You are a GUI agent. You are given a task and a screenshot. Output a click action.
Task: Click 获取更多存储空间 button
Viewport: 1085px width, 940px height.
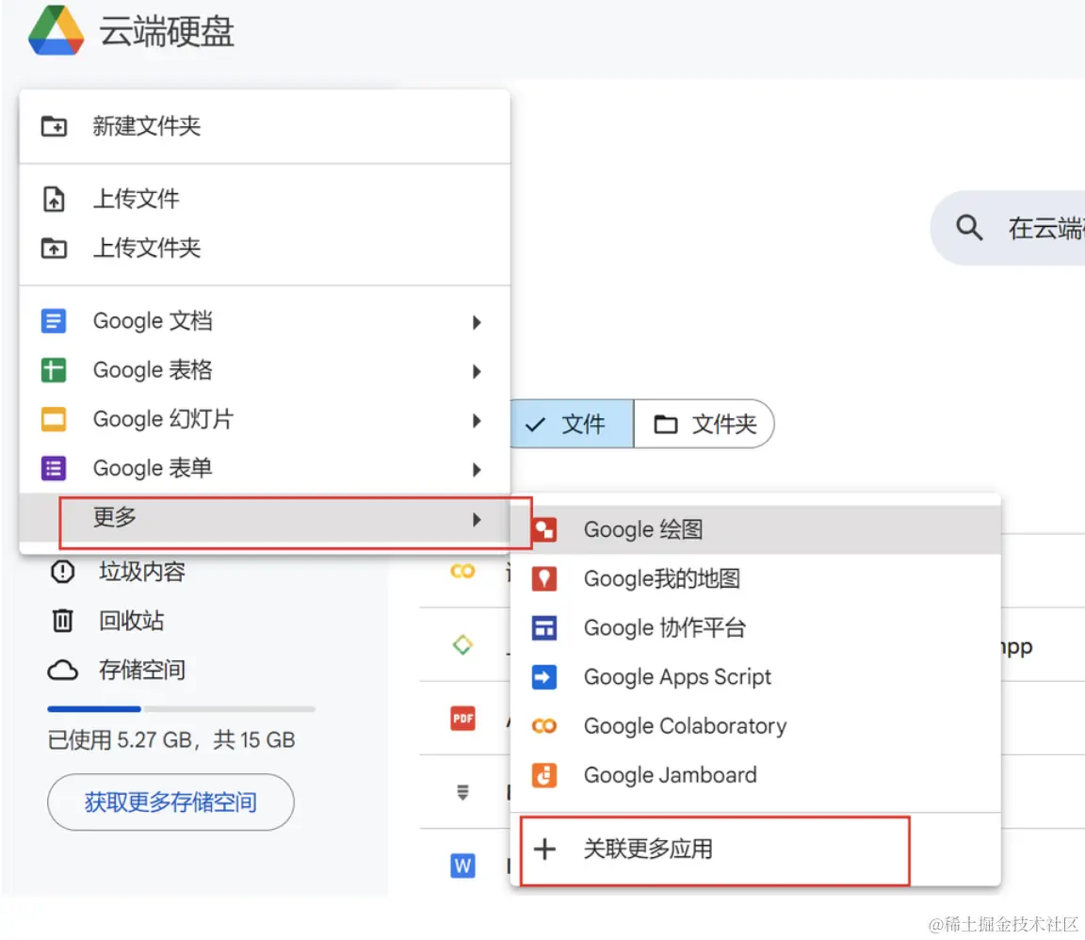pos(170,802)
